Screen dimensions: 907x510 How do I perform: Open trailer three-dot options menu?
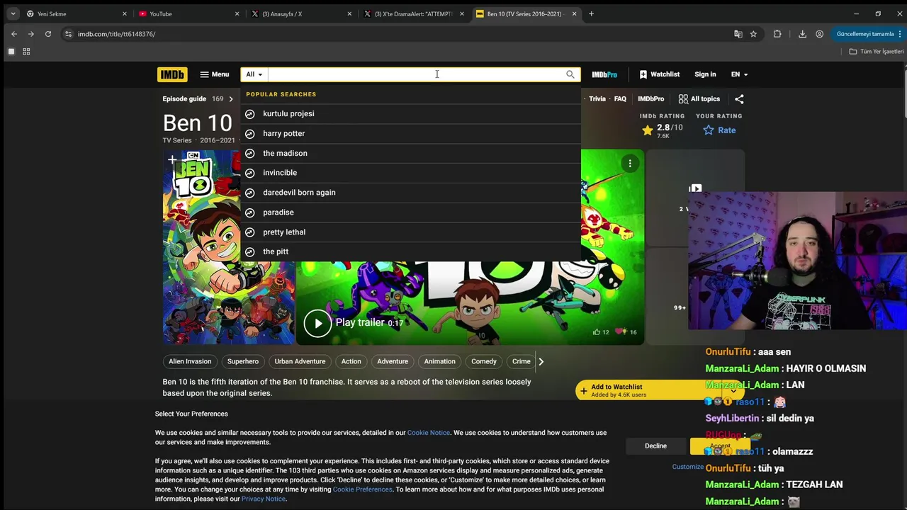tap(630, 164)
